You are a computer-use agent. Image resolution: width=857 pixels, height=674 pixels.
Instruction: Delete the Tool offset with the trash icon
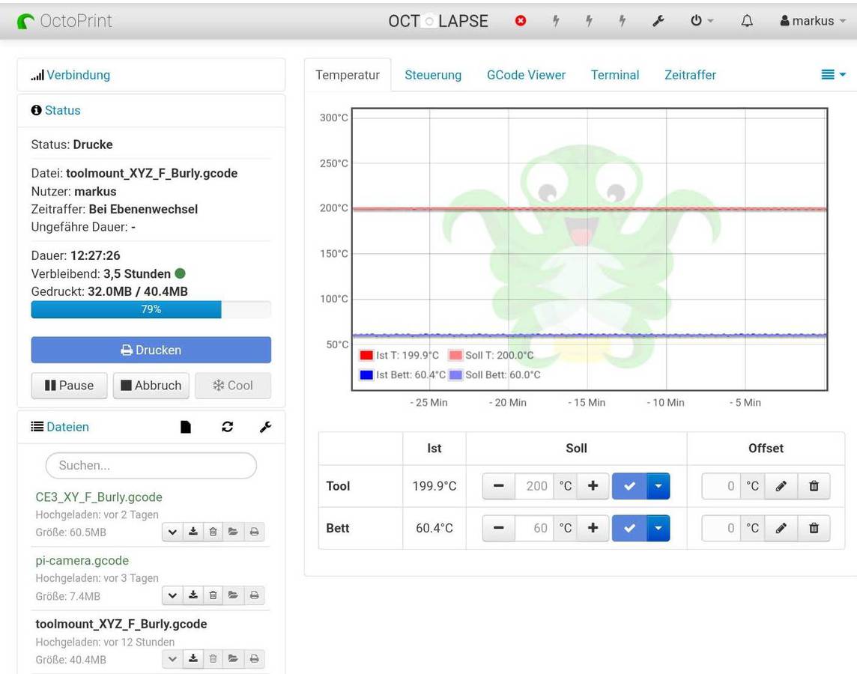[814, 486]
